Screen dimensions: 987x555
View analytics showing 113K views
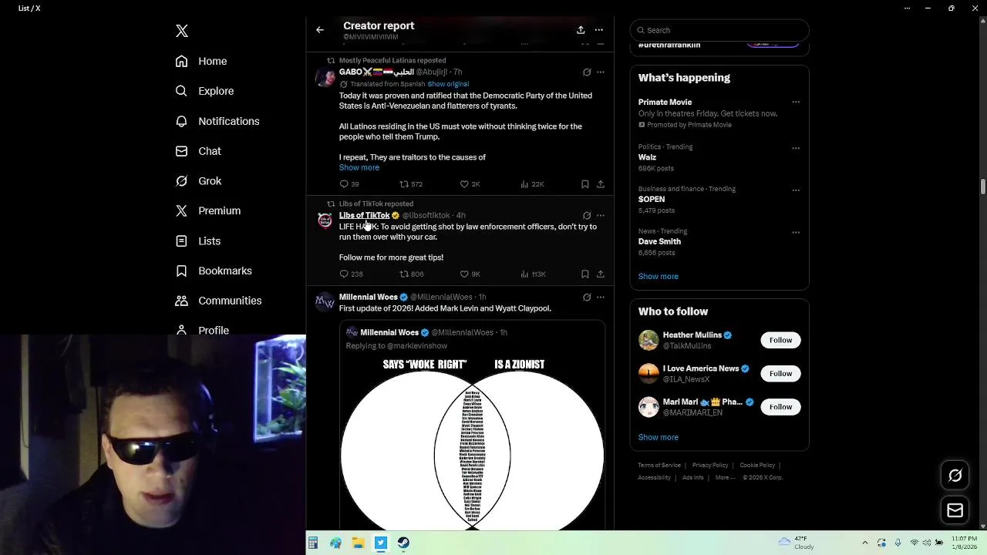(x=533, y=274)
